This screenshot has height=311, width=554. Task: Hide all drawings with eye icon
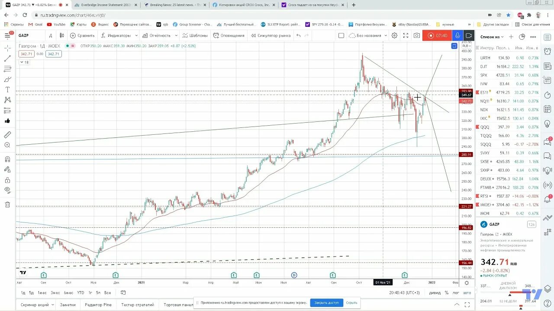pos(7,190)
